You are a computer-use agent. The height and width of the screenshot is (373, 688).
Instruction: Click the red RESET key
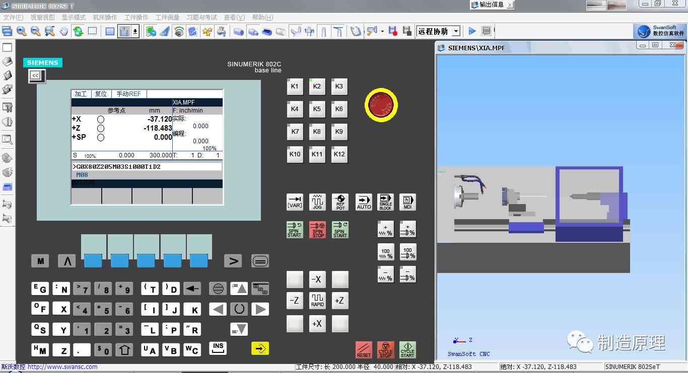[364, 350]
